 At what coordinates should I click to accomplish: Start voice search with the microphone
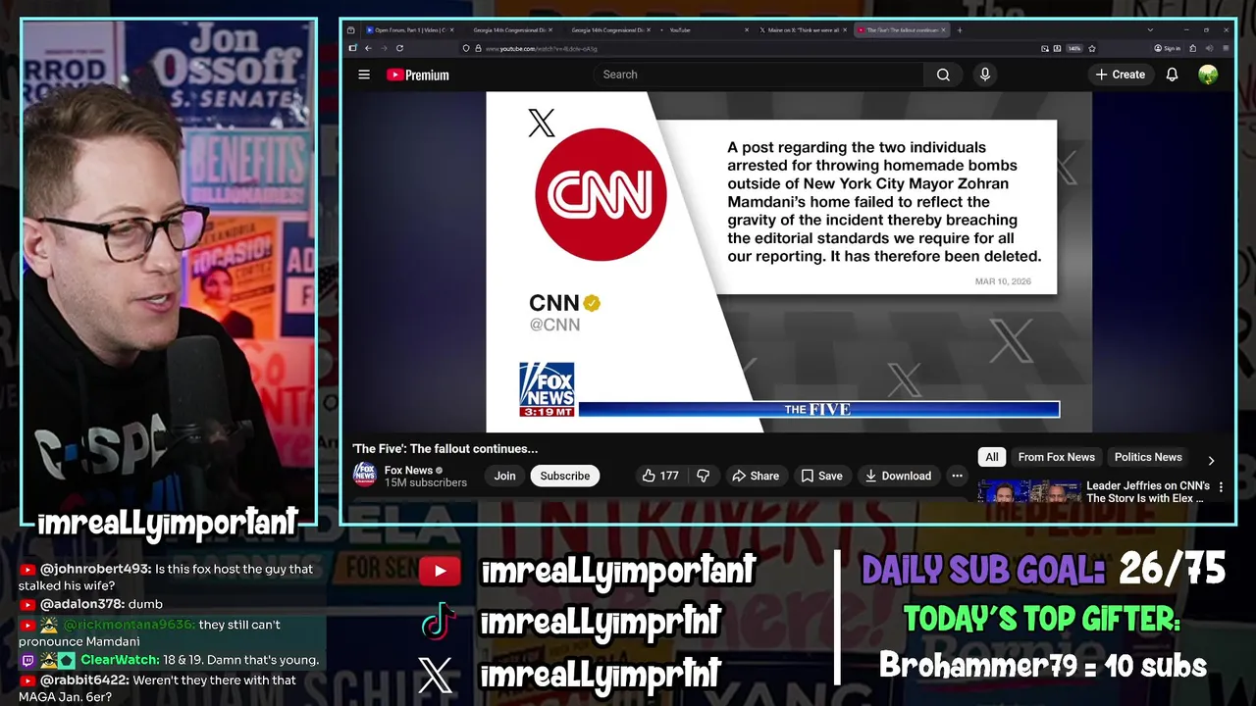click(x=985, y=75)
